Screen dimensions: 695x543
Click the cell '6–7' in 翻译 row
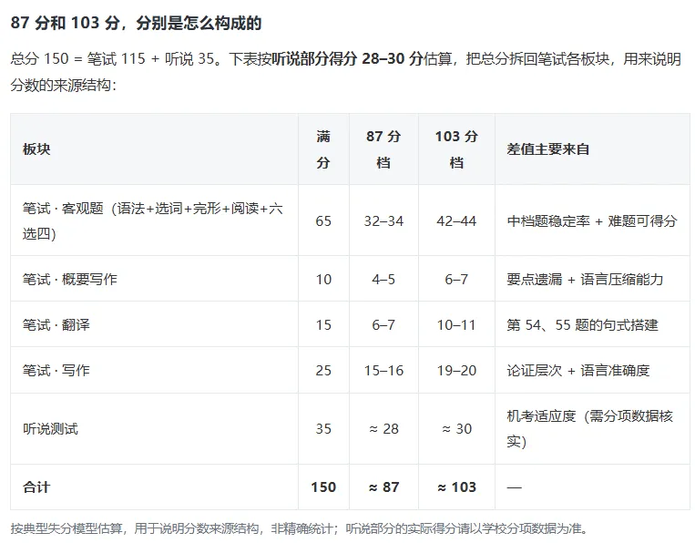point(383,325)
